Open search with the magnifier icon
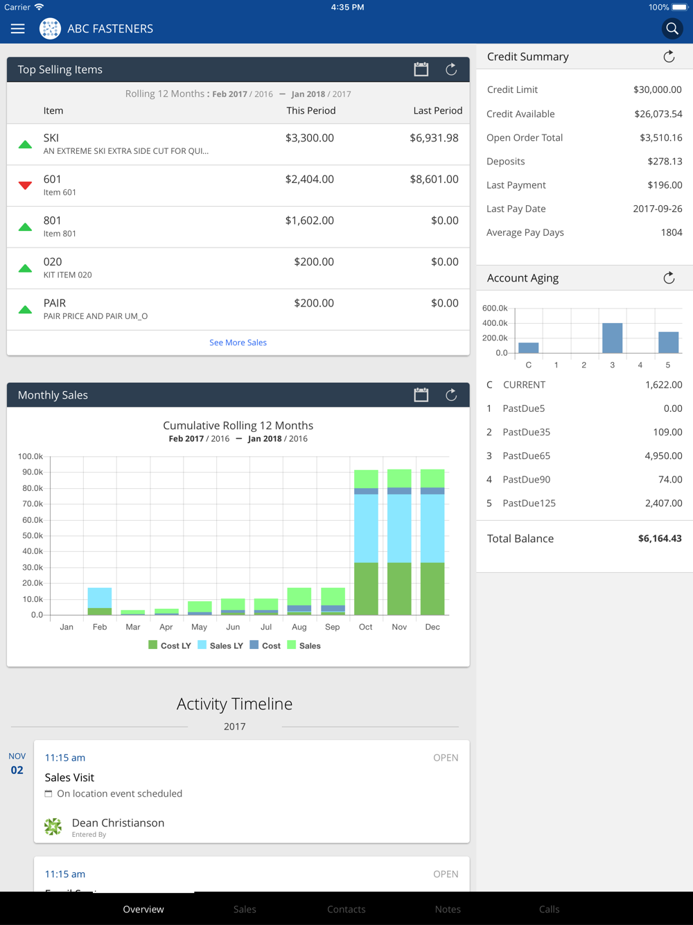693x925 pixels. click(x=672, y=28)
